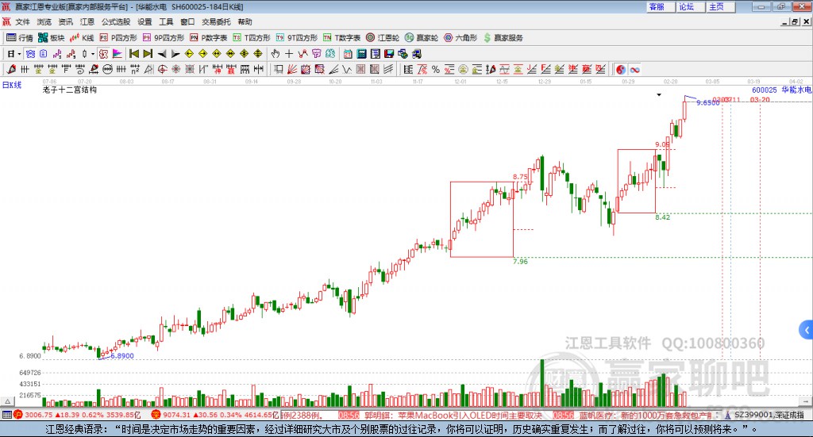Open the 交易委托 menu

click(216, 21)
